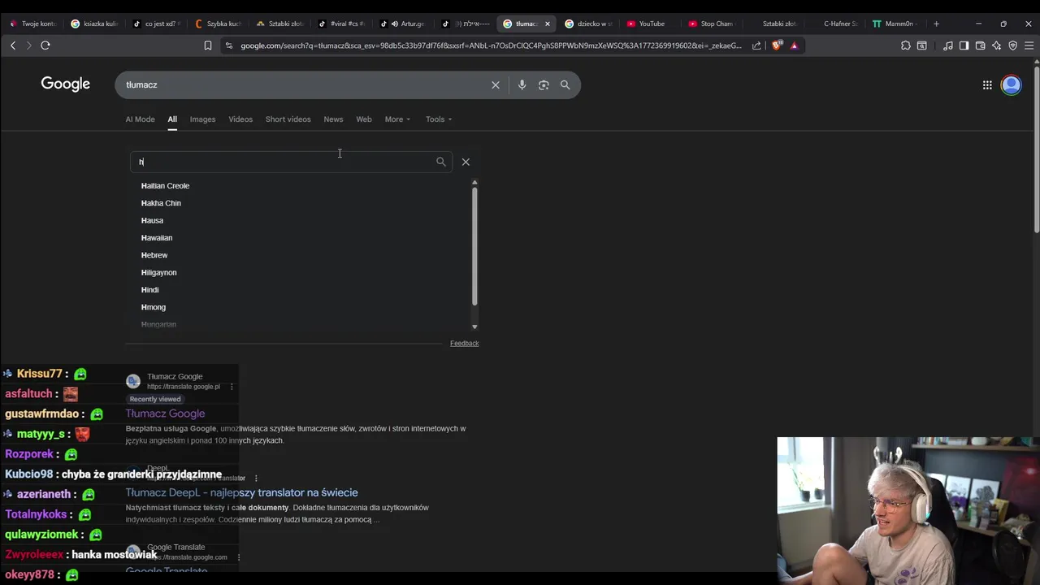Open new browser tab with plus
Screen dimensions: 1040x585
pyautogui.click(x=936, y=24)
